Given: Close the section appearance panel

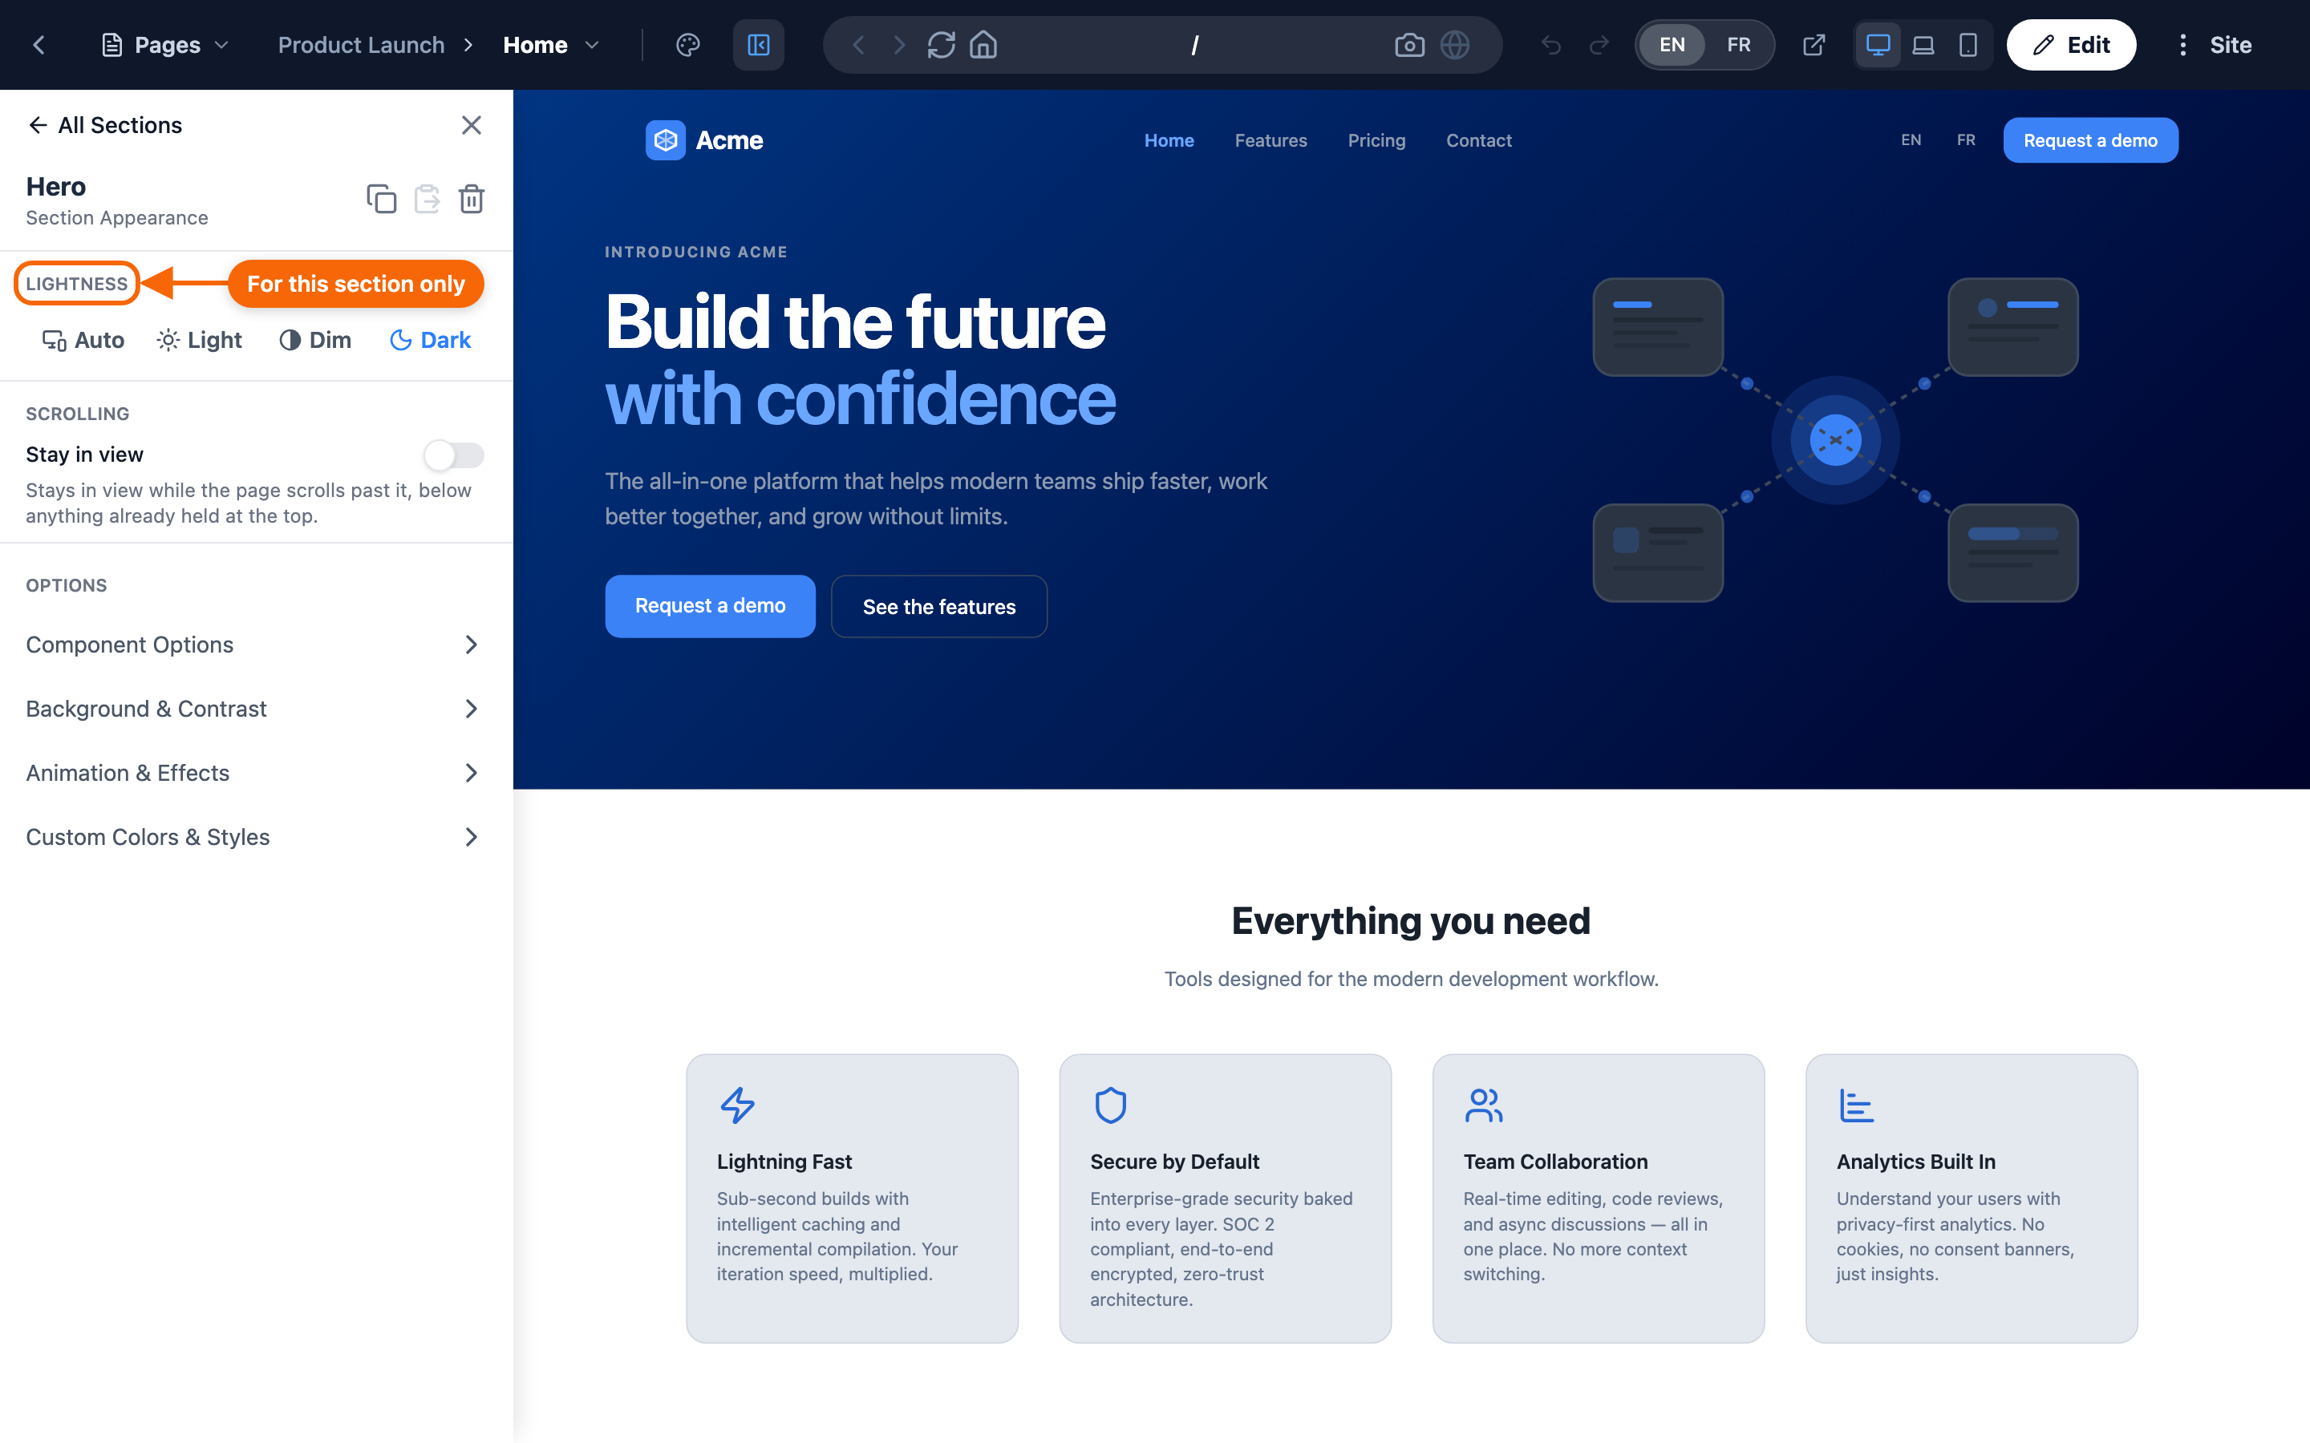Looking at the screenshot, I should tap(472, 125).
